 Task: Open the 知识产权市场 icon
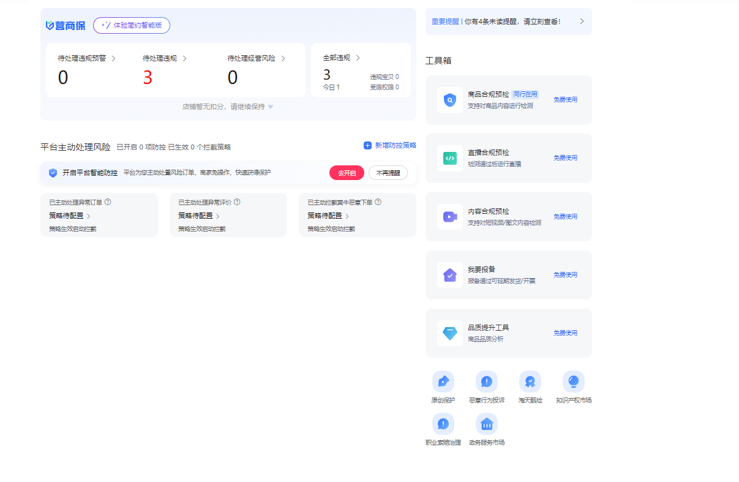pos(573,382)
